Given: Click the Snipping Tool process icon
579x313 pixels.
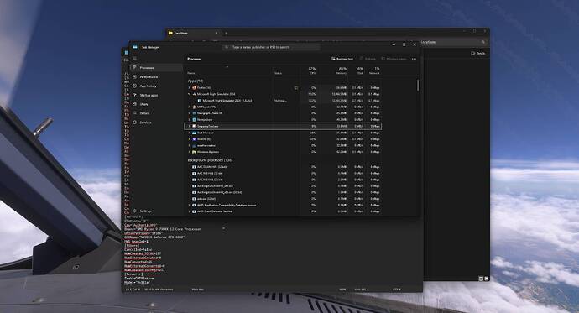Looking at the screenshot, I should [x=194, y=126].
